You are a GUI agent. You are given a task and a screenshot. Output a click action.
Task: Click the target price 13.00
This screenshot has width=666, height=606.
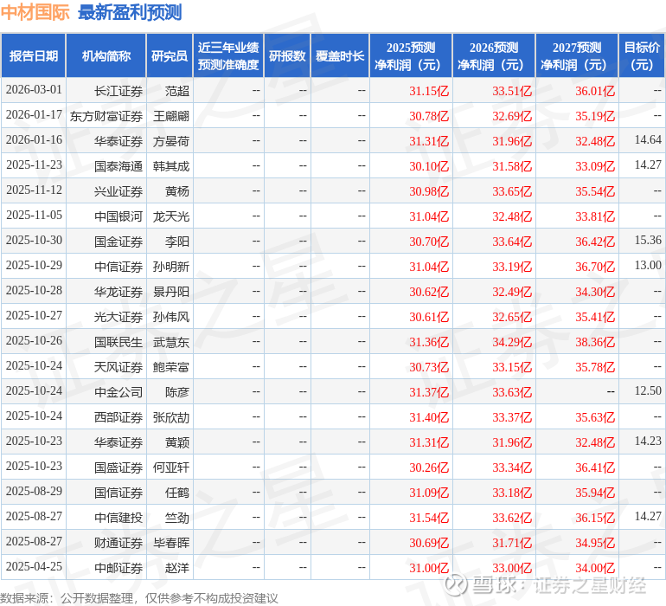click(648, 266)
